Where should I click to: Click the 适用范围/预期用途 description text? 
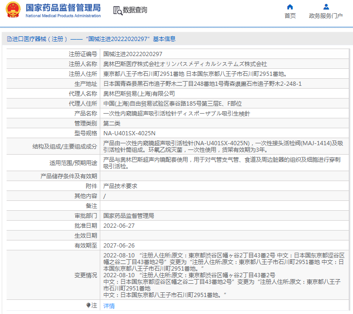[x=222, y=163]
